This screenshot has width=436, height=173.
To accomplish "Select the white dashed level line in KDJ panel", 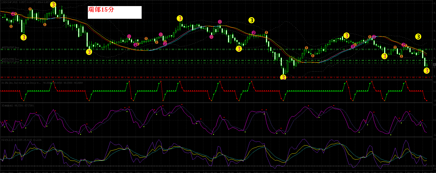I will pyautogui.click(x=216, y=166).
